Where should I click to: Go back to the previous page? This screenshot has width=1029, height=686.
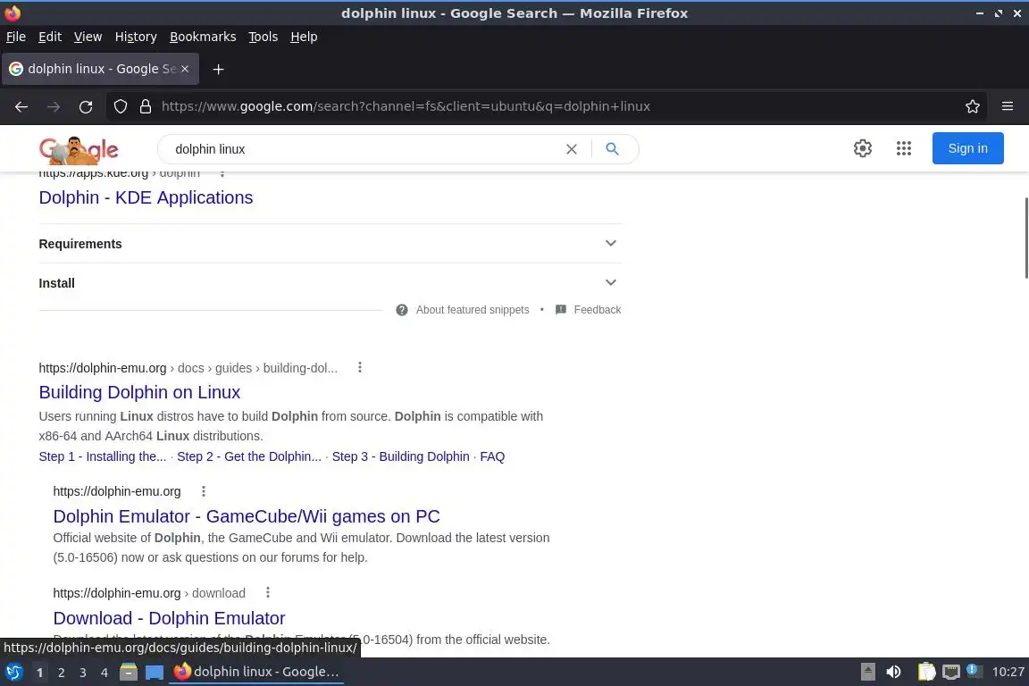click(21, 106)
